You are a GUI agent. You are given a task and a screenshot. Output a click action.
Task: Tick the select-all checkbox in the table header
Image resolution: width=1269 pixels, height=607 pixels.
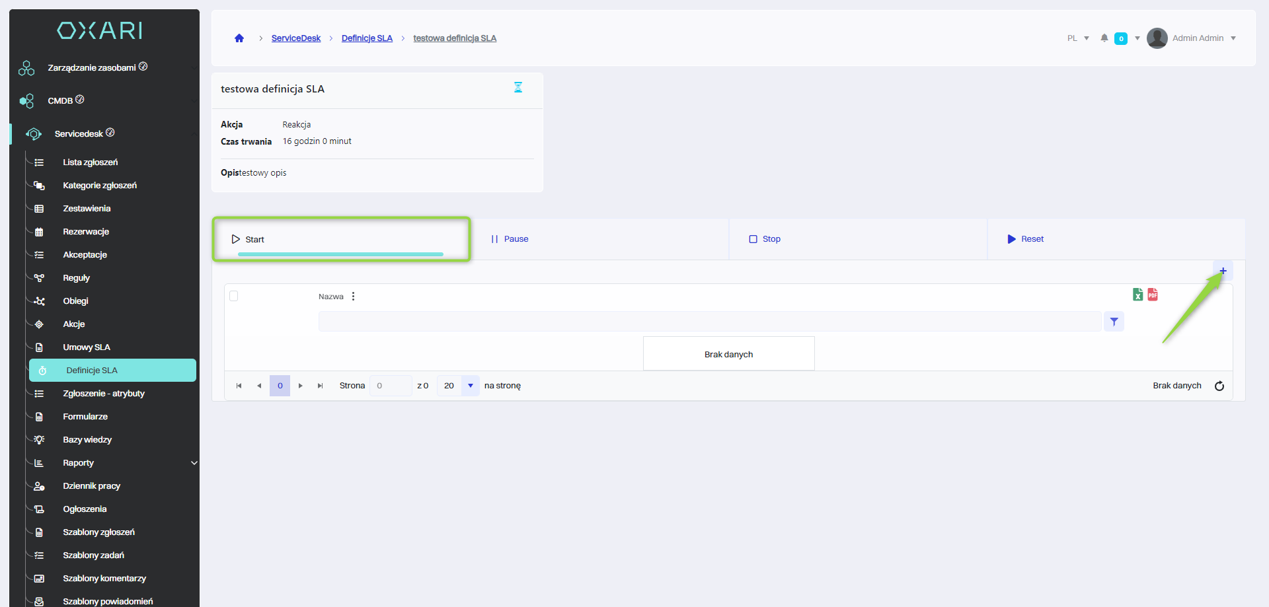click(234, 296)
